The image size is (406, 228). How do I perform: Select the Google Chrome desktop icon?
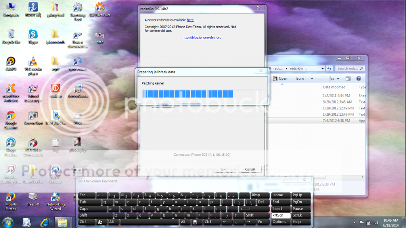(11, 116)
